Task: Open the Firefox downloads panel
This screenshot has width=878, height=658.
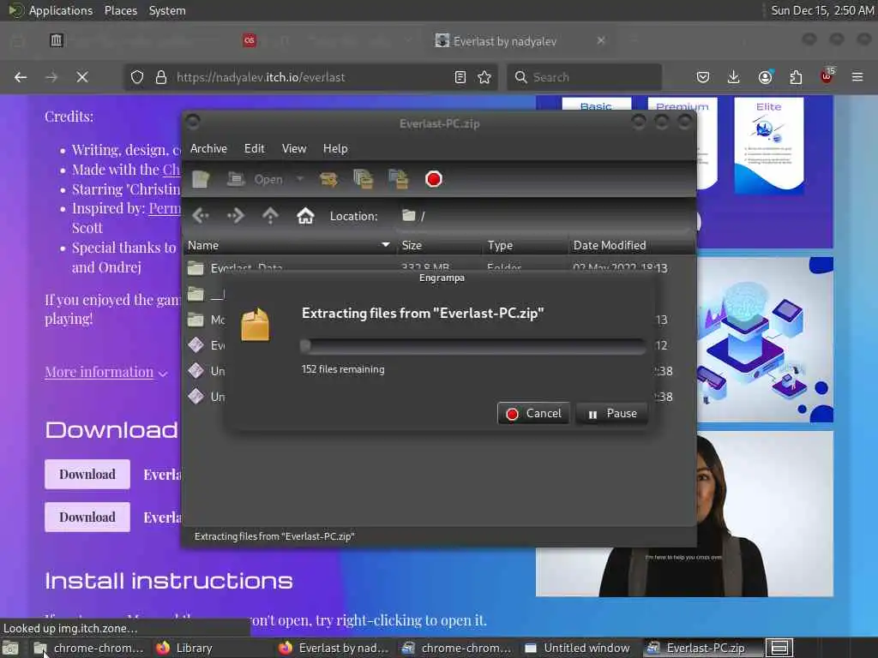Action: (x=734, y=77)
